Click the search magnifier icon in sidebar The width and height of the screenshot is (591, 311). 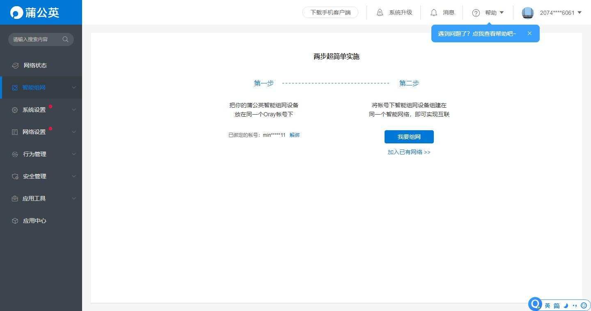point(65,39)
